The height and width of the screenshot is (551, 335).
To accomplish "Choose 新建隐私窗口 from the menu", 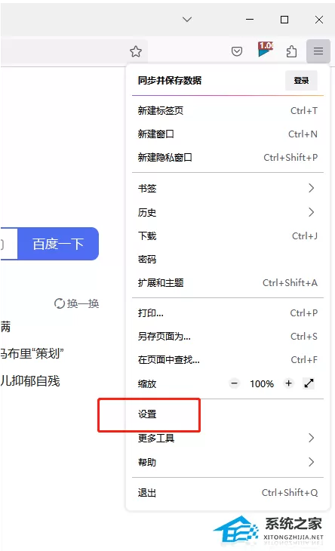I will [228, 158].
